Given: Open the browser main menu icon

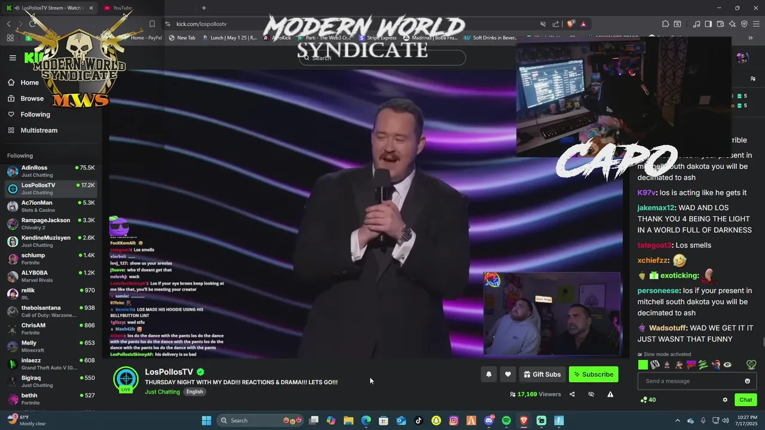Looking at the screenshot, I should coord(756,24).
